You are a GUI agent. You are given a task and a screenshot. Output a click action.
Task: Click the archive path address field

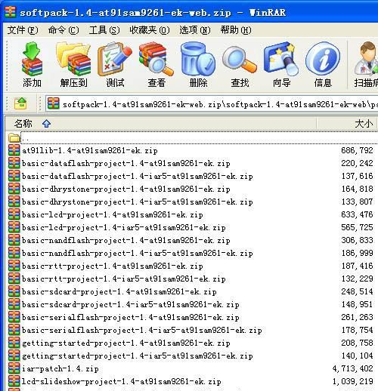tap(212, 103)
